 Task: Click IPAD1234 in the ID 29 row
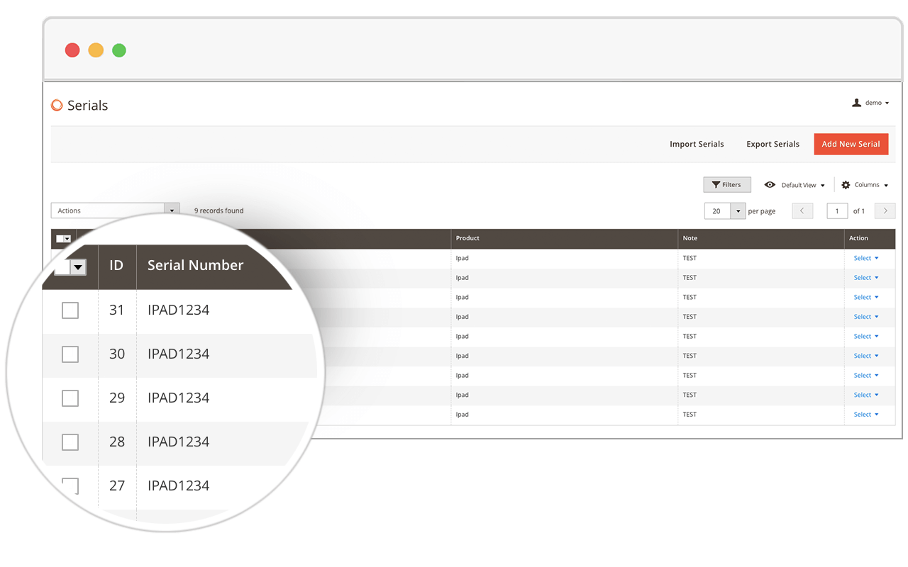click(178, 398)
